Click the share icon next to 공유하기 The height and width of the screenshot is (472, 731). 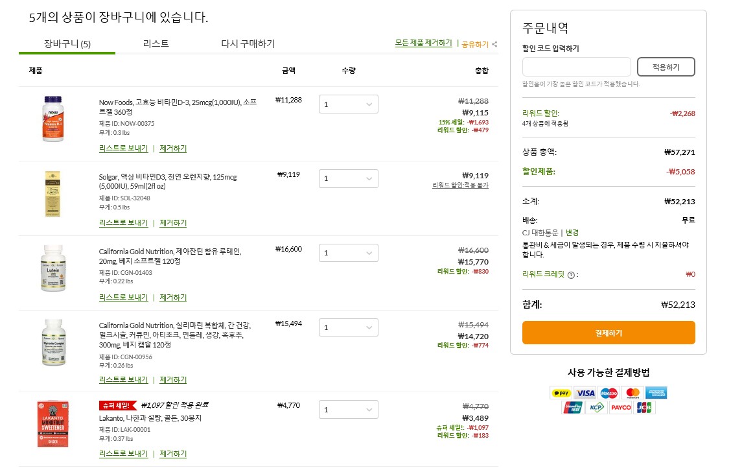[x=494, y=44]
